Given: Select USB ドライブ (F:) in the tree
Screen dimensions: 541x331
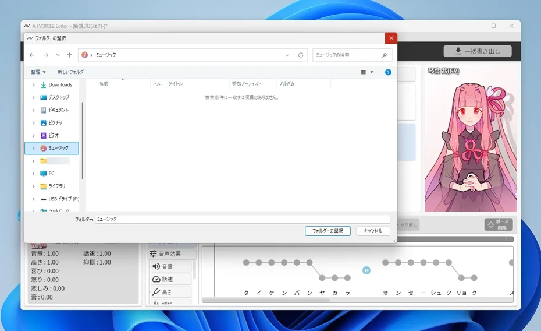Looking at the screenshot, I should [x=59, y=199].
